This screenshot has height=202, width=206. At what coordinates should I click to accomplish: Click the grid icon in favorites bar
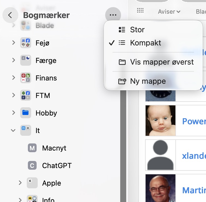[140, 11]
